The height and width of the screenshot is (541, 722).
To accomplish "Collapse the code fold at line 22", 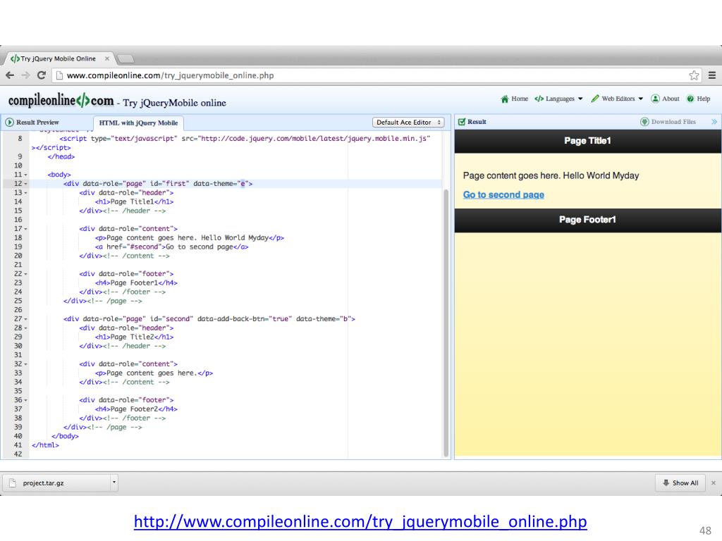I will [26, 274].
